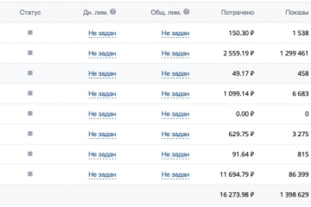Viewport: 311px width, 207px height.
Task: Click status square in 49.17 ₽ row
Action: pyautogui.click(x=30, y=73)
